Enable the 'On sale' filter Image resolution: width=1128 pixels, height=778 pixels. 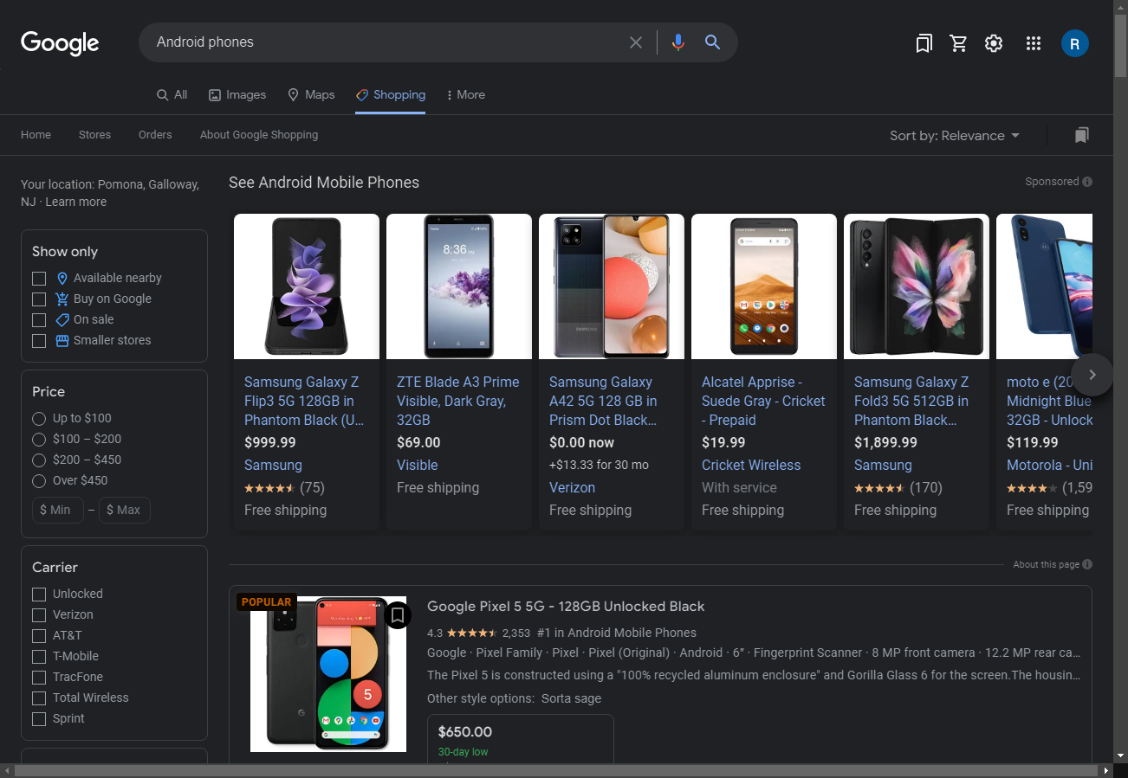[x=39, y=319]
